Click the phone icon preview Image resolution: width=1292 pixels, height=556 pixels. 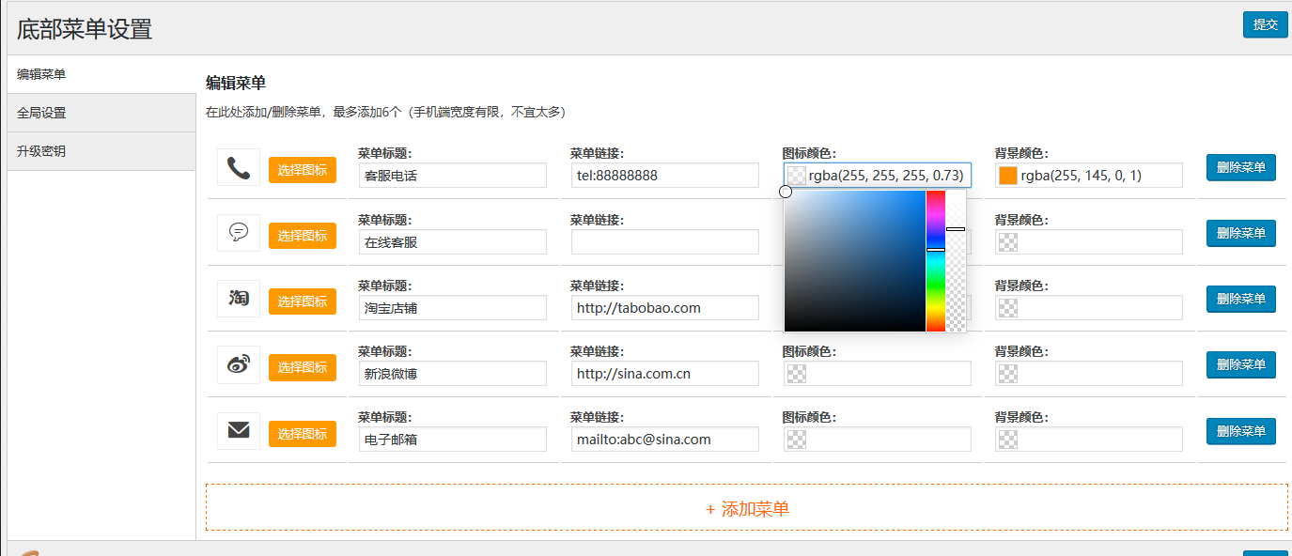(x=239, y=167)
